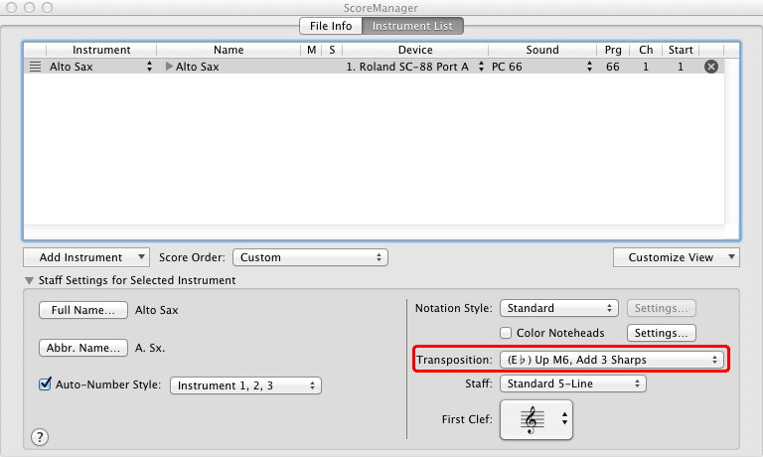The width and height of the screenshot is (763, 457).
Task: Open Settings for Color Noteheads
Action: pyautogui.click(x=661, y=333)
